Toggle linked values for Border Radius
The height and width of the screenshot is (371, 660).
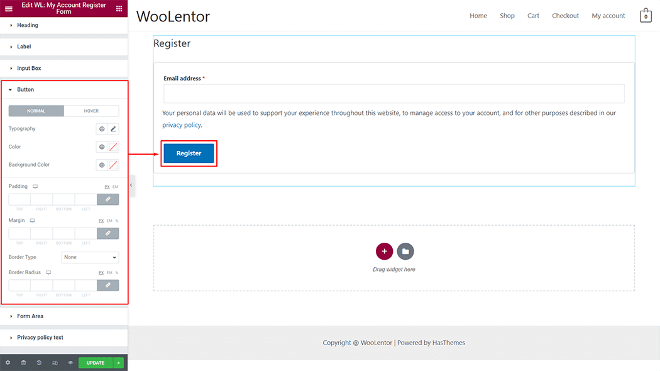coord(107,285)
